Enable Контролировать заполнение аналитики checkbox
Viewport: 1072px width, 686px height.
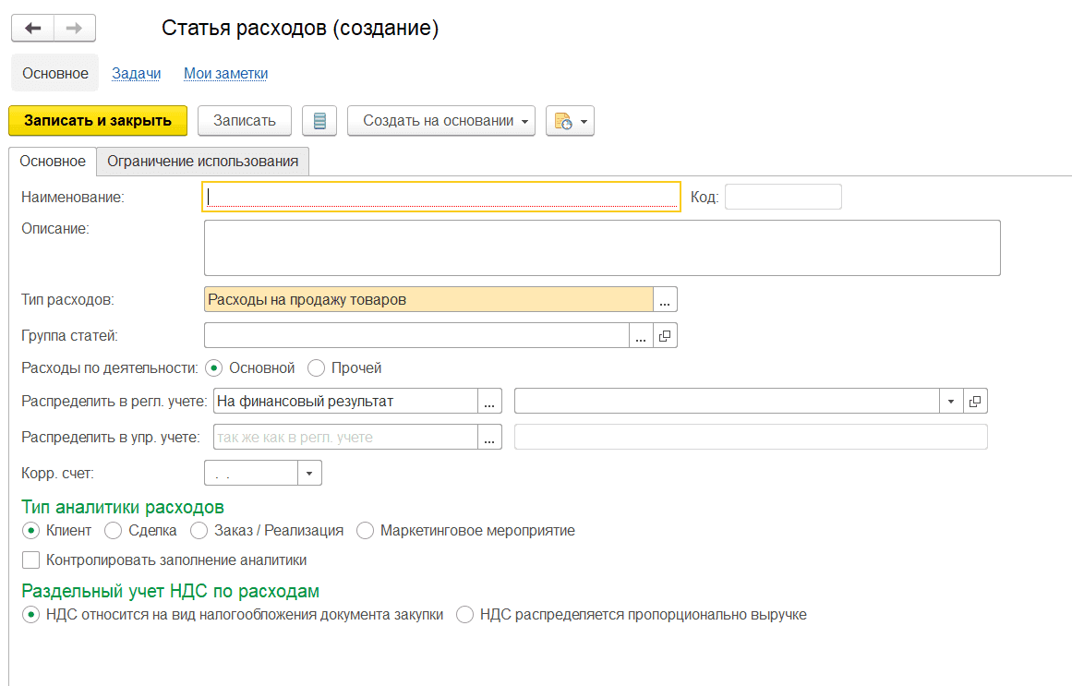[32, 560]
